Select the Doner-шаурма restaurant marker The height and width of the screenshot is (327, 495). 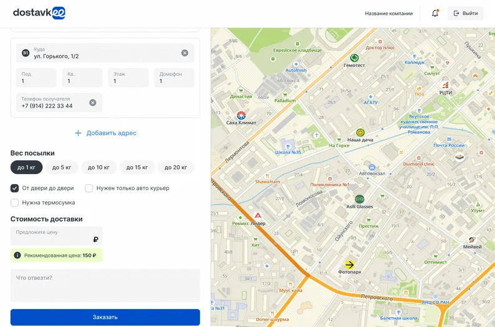[272, 313]
